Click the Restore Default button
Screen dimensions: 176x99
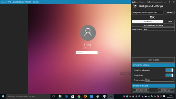point(141,90)
